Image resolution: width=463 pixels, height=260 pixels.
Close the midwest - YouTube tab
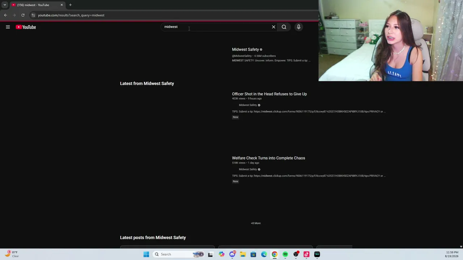point(61,5)
